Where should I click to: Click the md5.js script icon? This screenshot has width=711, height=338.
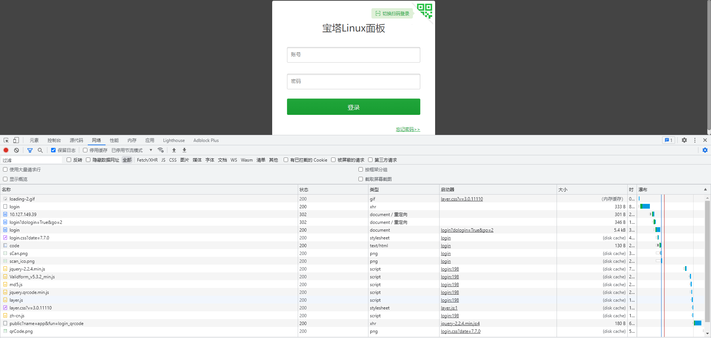5,285
